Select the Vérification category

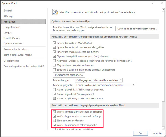tap(24, 21)
